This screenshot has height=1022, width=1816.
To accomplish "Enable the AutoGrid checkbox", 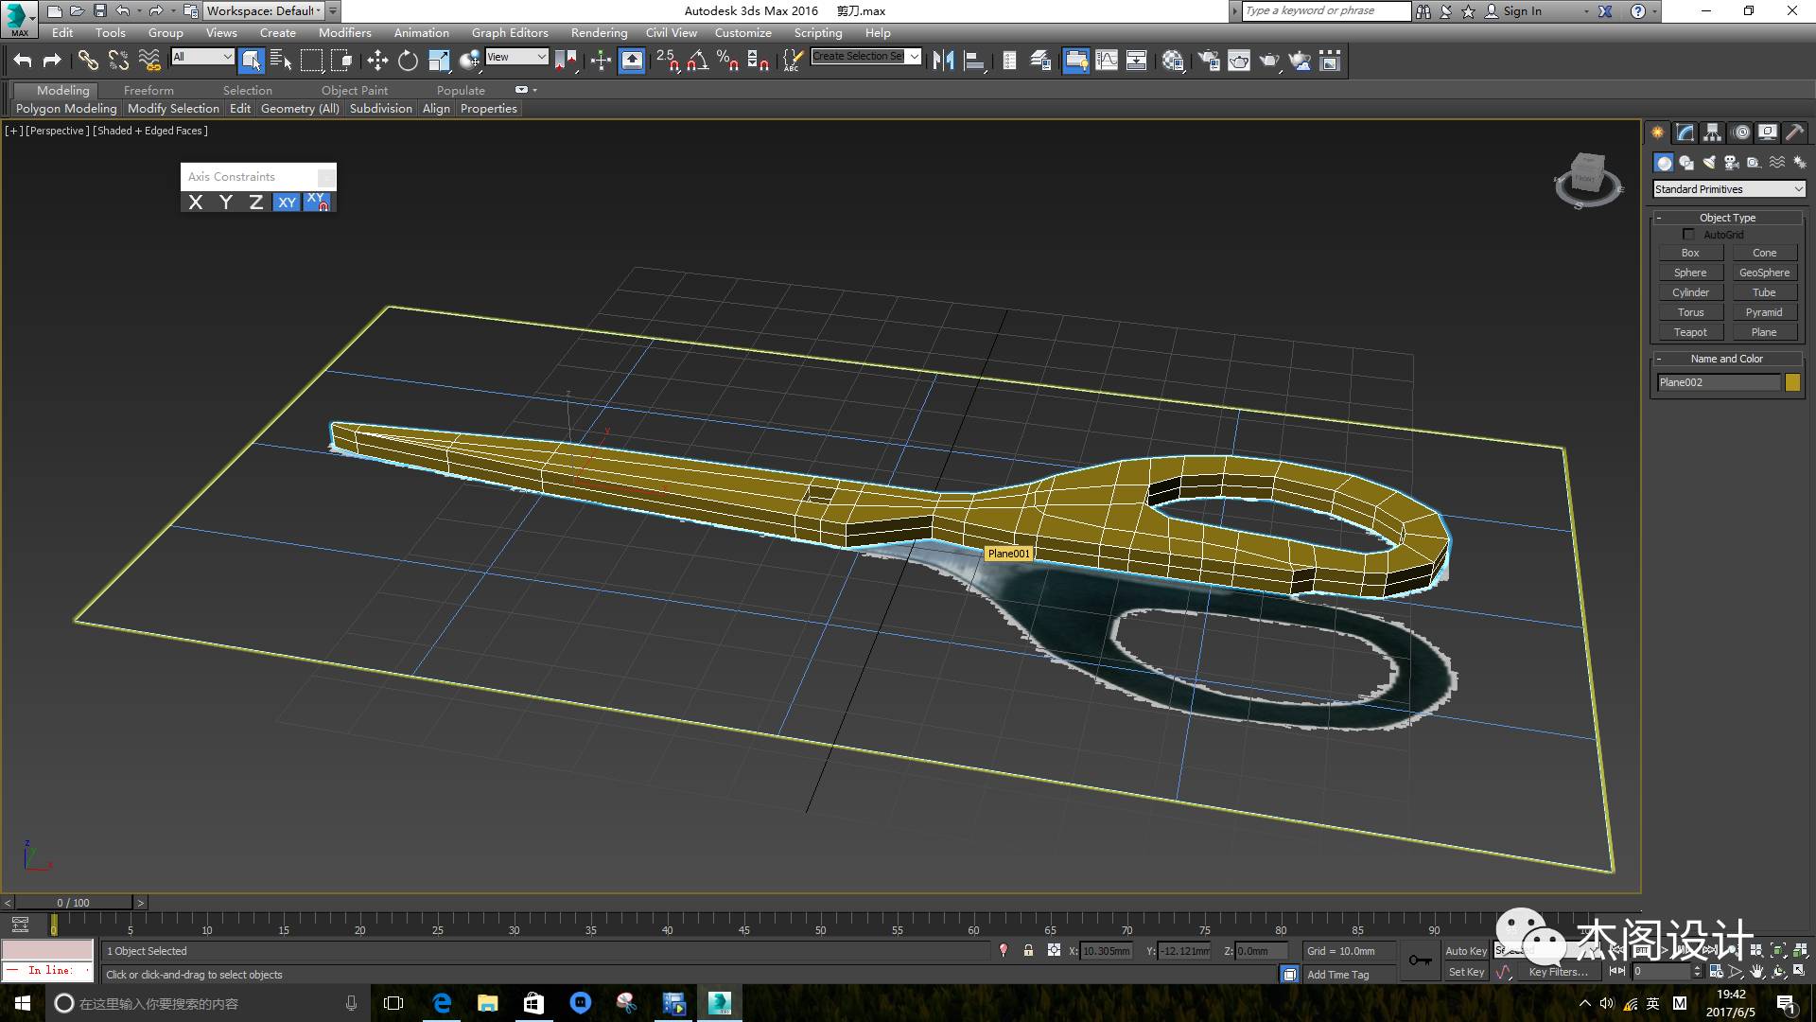I will [1688, 234].
